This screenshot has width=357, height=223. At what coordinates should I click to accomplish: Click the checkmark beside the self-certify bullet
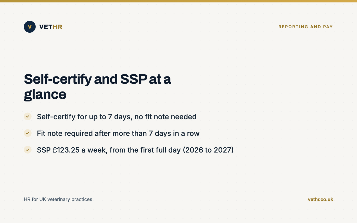point(28,116)
